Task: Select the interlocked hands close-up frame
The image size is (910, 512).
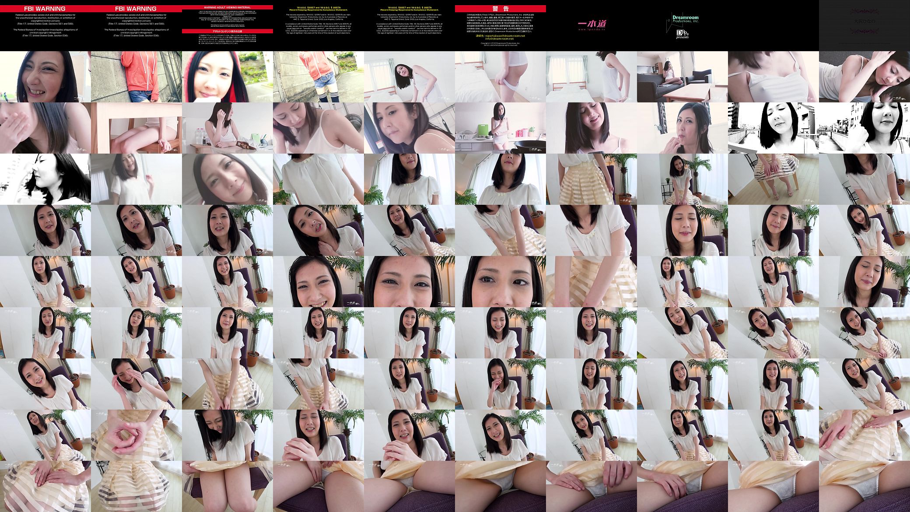Action: pyautogui.click(x=136, y=435)
